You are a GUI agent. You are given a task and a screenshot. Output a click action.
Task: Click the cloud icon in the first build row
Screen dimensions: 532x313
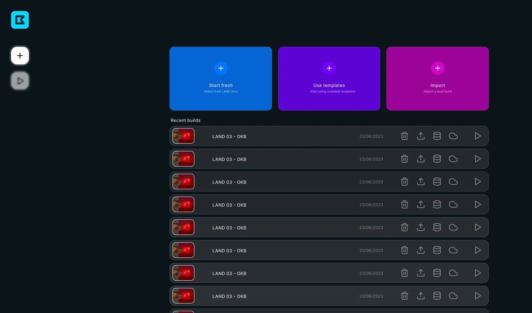[453, 136]
